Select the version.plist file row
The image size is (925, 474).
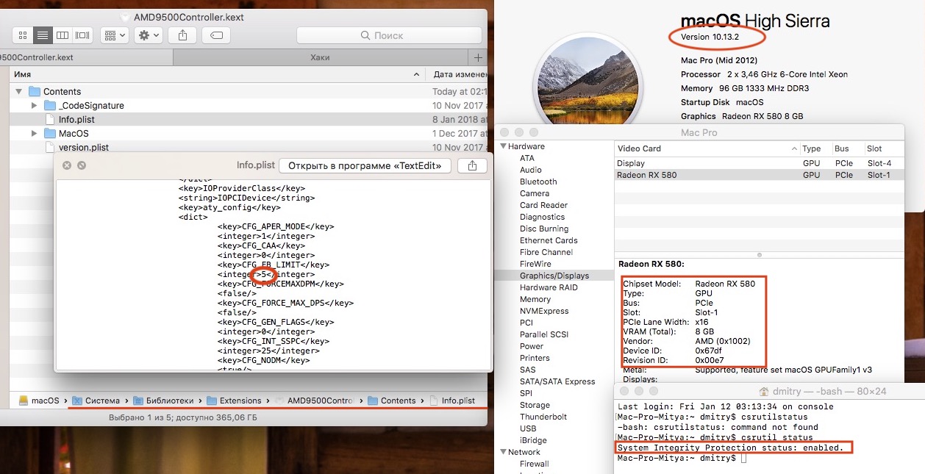pos(249,148)
